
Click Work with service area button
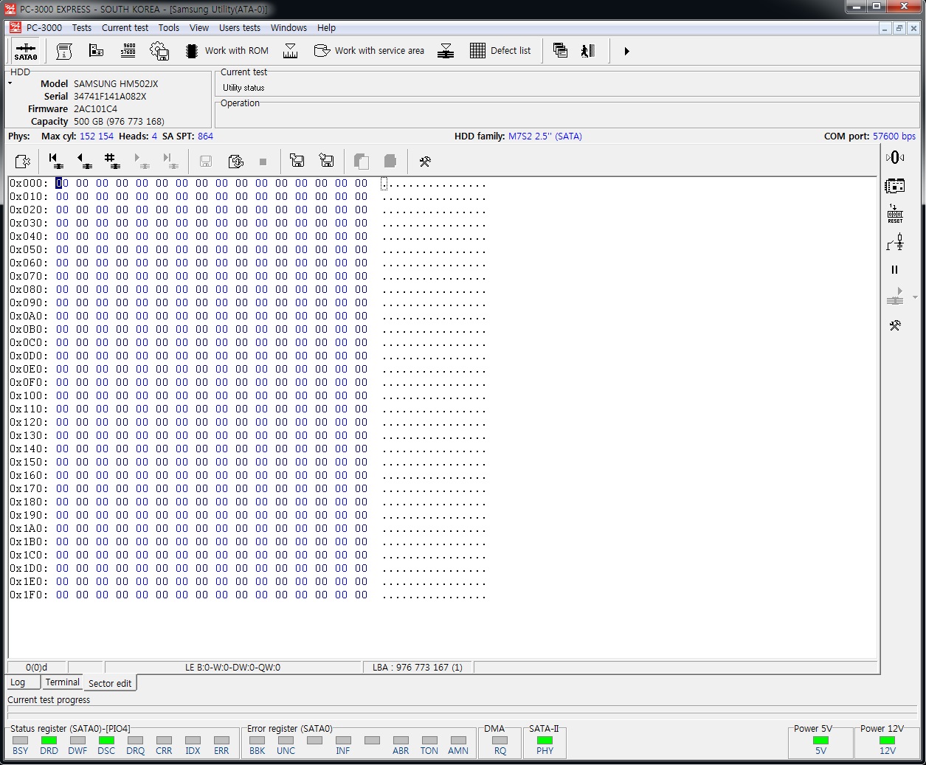[x=369, y=51]
